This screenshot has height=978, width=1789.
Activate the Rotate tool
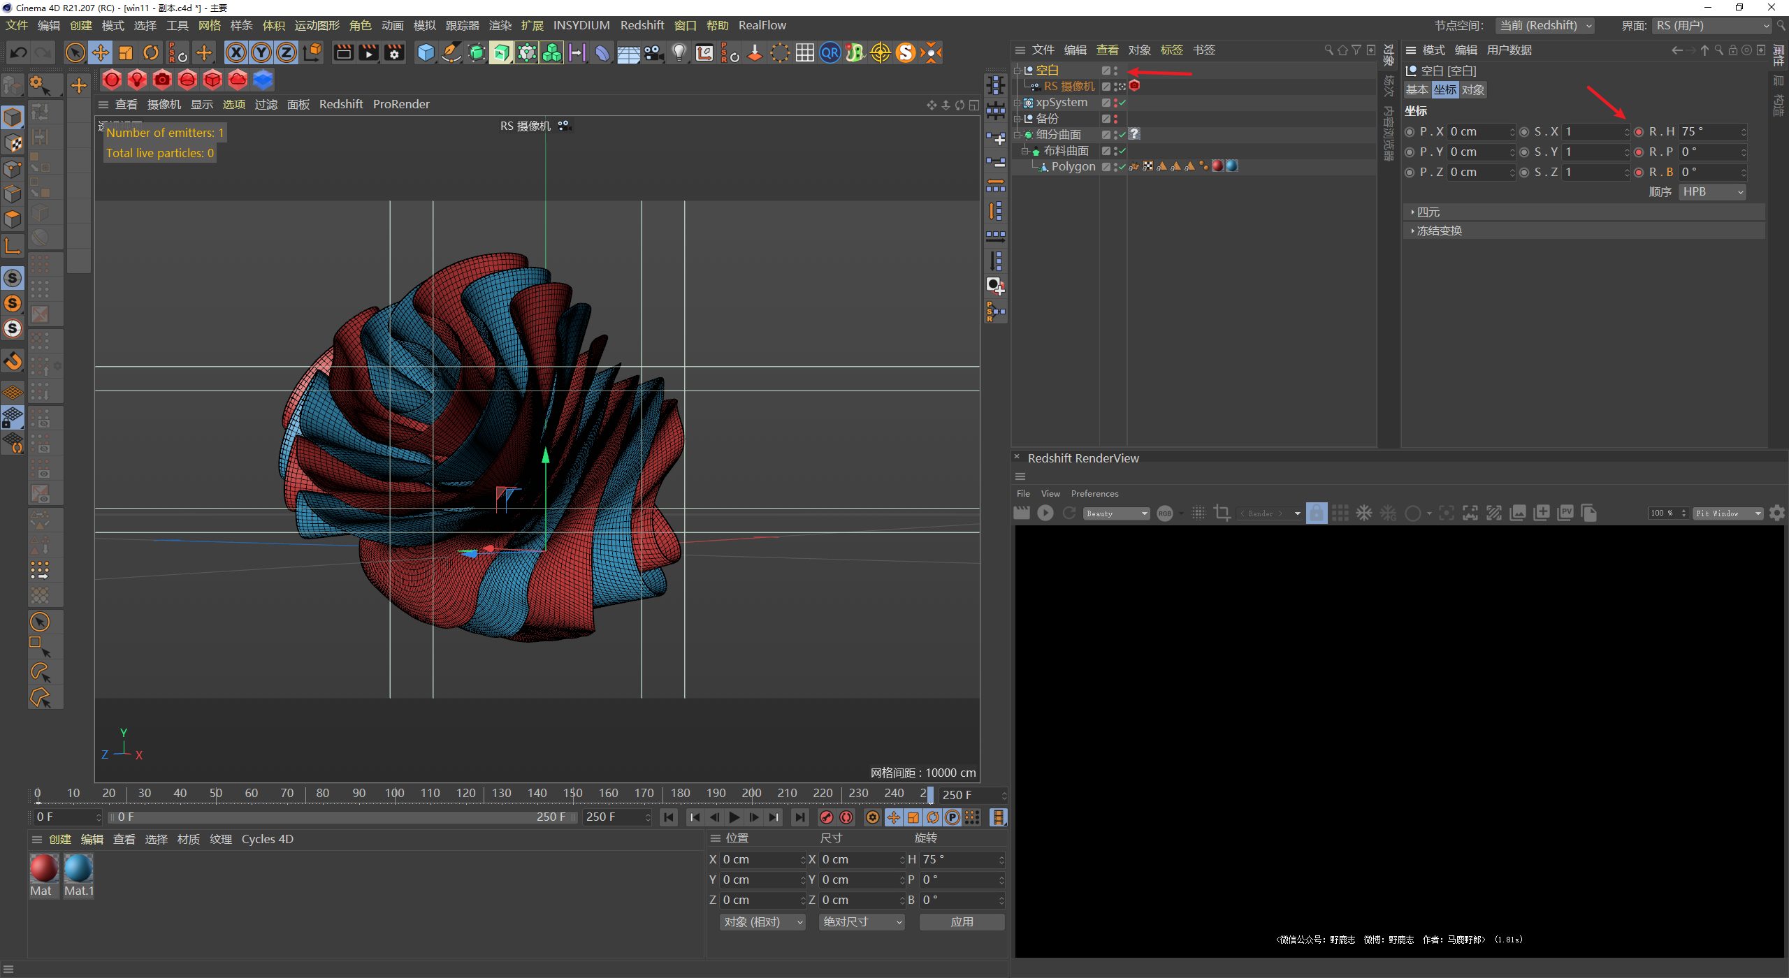(x=151, y=53)
